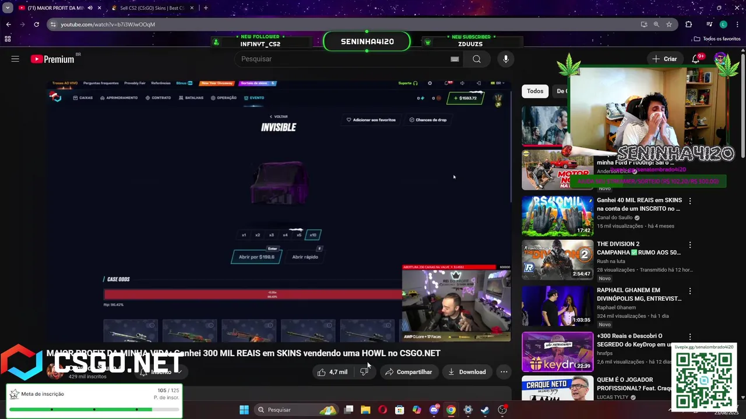
Task: Open Windows Settings from the taskbar
Action: click(x=468, y=410)
